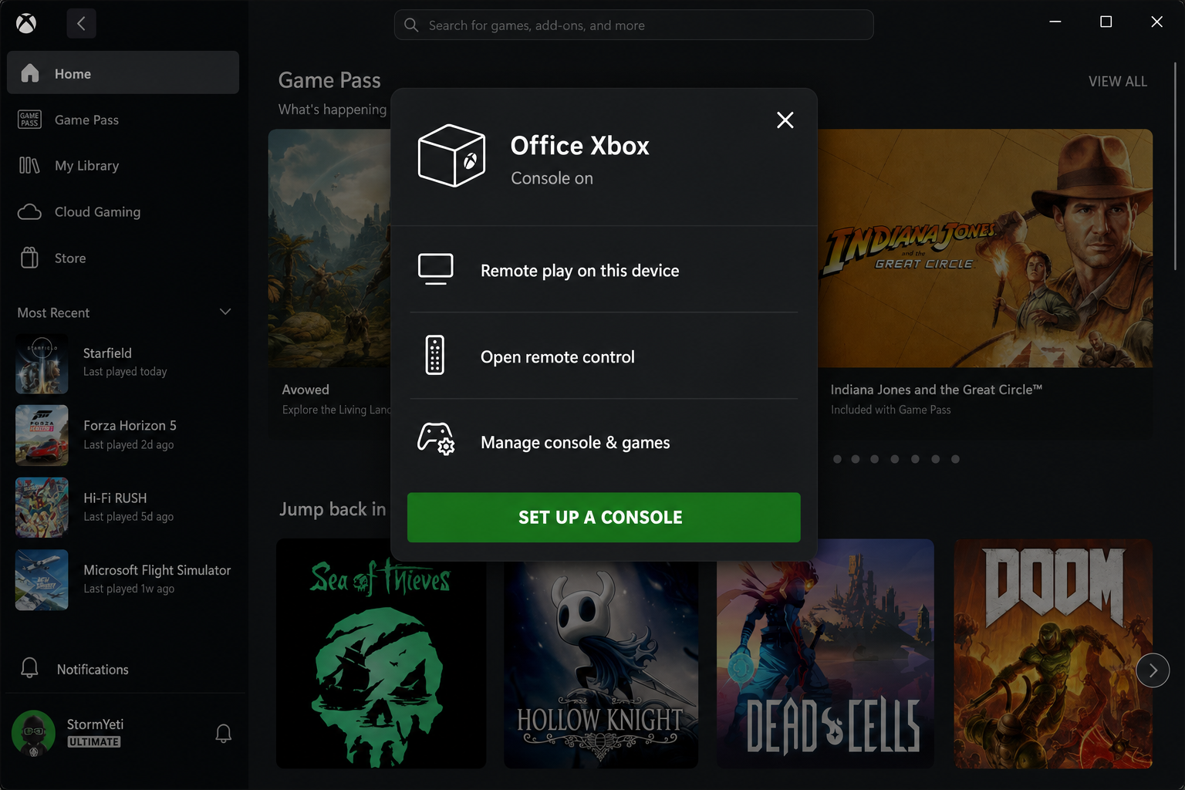
Task: Select the last carousel pagination dot
Action: pos(955,459)
